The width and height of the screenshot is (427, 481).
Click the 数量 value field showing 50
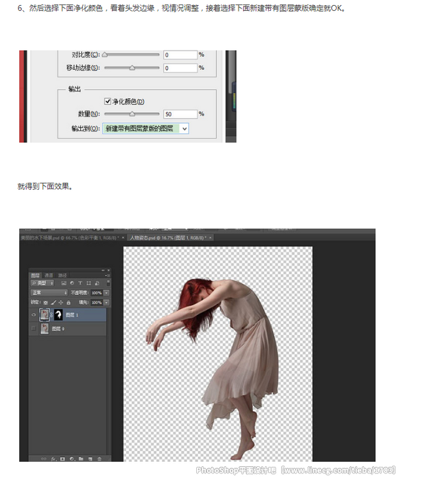(x=180, y=114)
